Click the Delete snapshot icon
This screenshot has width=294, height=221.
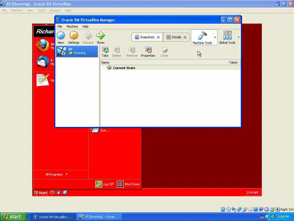coord(117,52)
